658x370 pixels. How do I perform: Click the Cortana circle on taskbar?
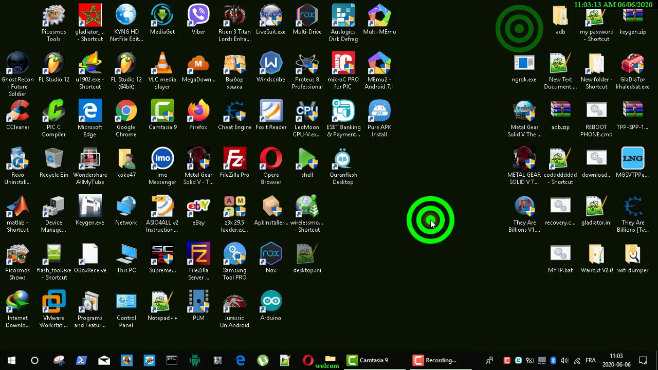click(x=34, y=360)
